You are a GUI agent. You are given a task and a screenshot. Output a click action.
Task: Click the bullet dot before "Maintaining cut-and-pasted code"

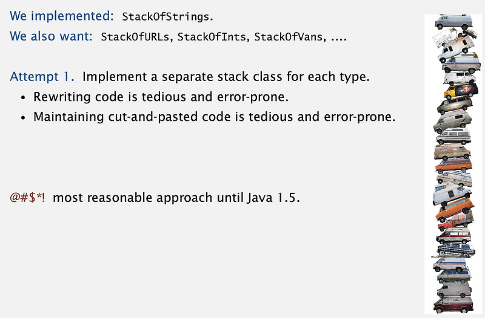[23, 117]
